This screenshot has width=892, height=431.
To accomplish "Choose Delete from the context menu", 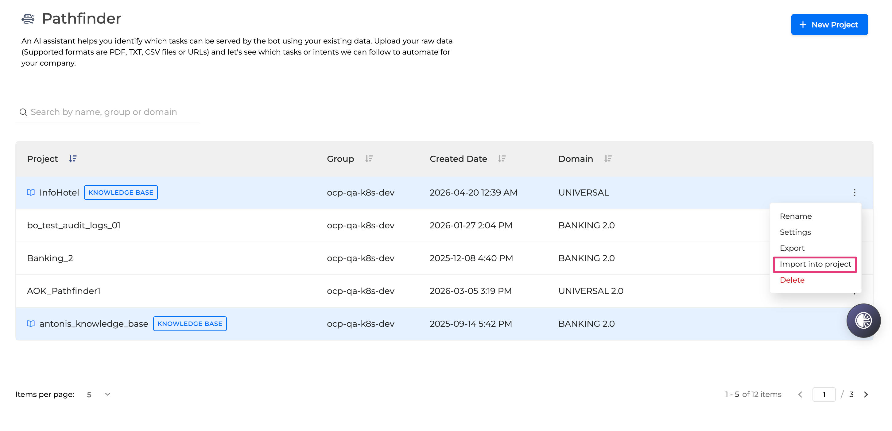I will [x=792, y=280].
